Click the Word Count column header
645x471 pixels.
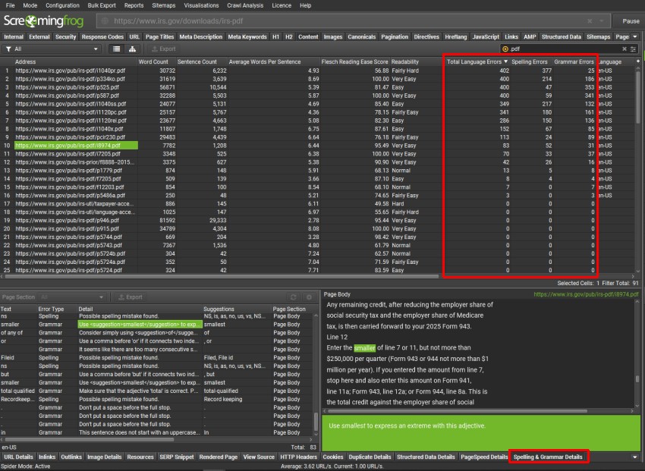pyautogui.click(x=156, y=61)
